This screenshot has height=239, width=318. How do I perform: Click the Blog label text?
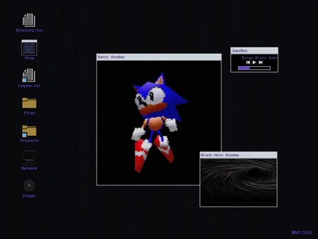pos(29,58)
